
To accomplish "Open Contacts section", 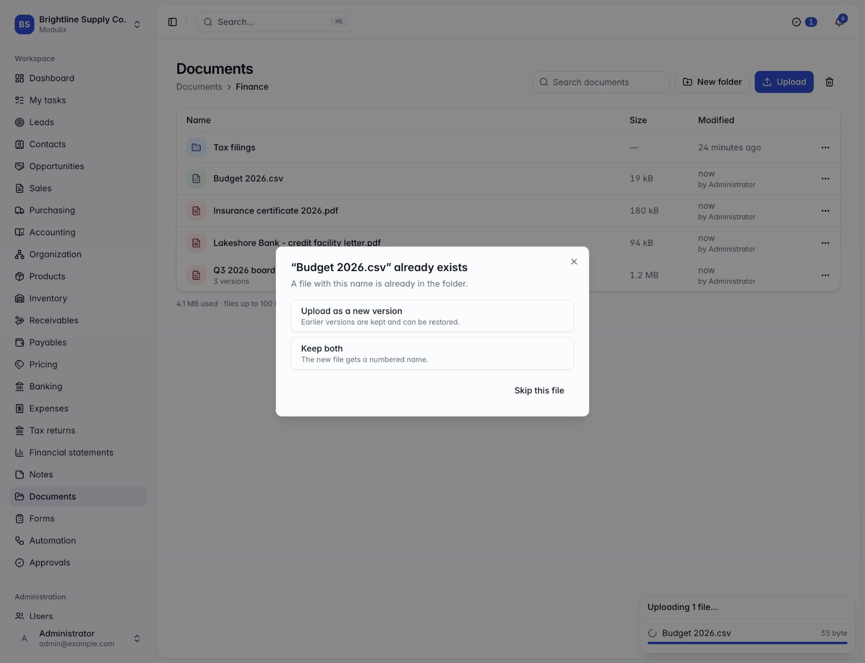I will coord(78,144).
